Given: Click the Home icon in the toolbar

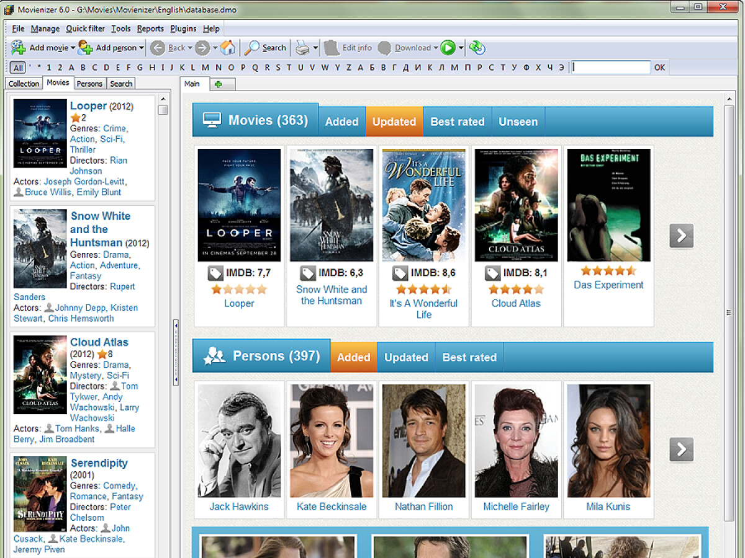Looking at the screenshot, I should coord(228,48).
